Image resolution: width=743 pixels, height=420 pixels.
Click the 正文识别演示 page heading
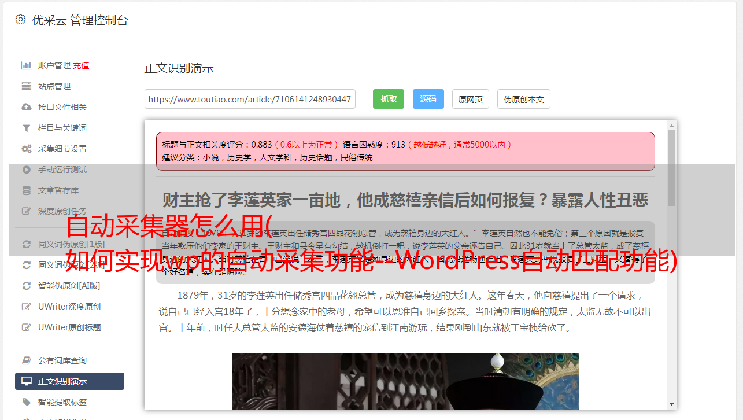coord(179,68)
